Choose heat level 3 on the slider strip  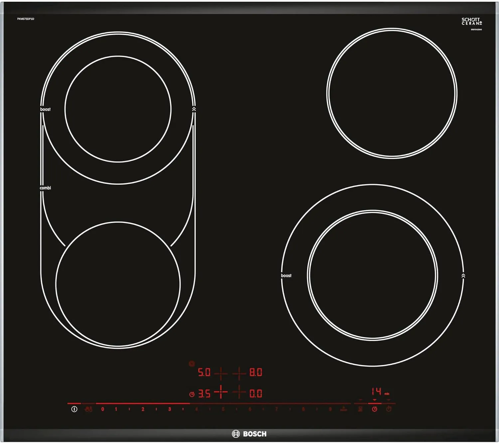point(170,409)
